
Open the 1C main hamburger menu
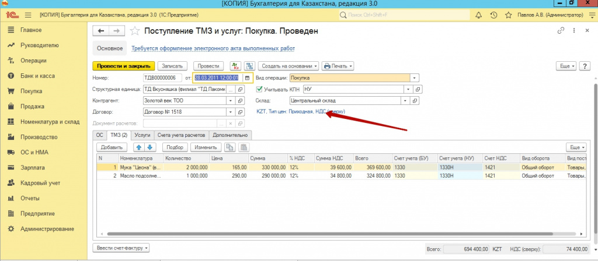[x=27, y=15]
